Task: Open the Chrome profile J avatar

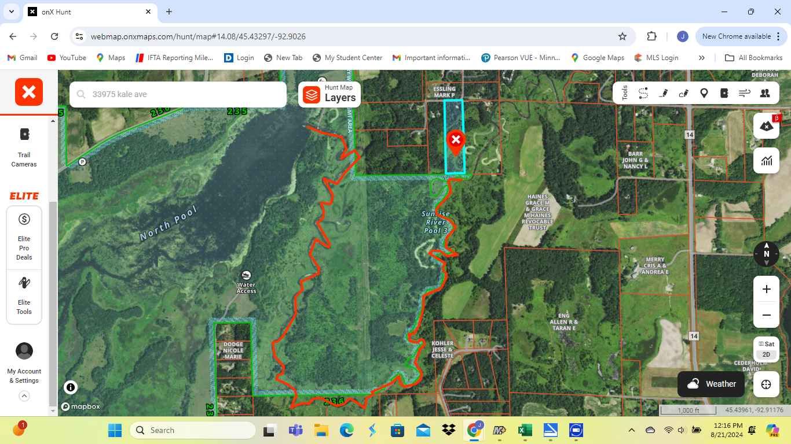Action: [682, 36]
